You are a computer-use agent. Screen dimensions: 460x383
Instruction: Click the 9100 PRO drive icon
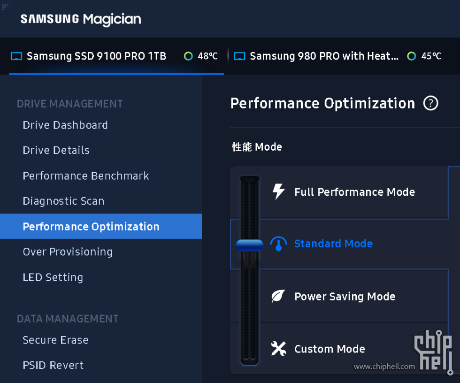tap(16, 56)
